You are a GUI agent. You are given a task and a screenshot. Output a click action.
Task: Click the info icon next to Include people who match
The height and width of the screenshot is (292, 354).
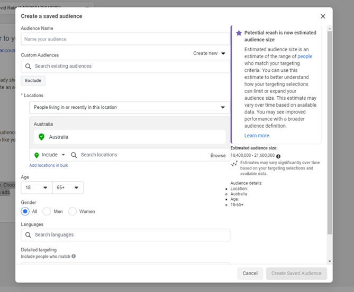tap(74, 256)
